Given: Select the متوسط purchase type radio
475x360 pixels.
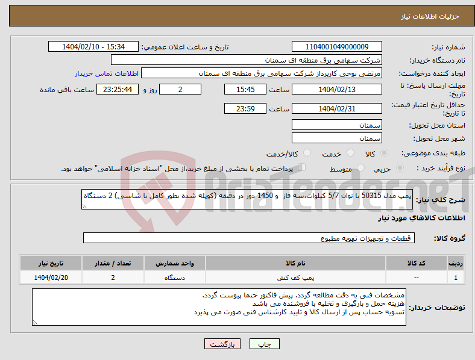Looking at the screenshot, I should click(x=360, y=167).
